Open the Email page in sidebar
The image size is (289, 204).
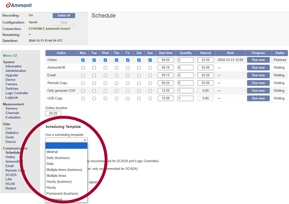[9, 166]
